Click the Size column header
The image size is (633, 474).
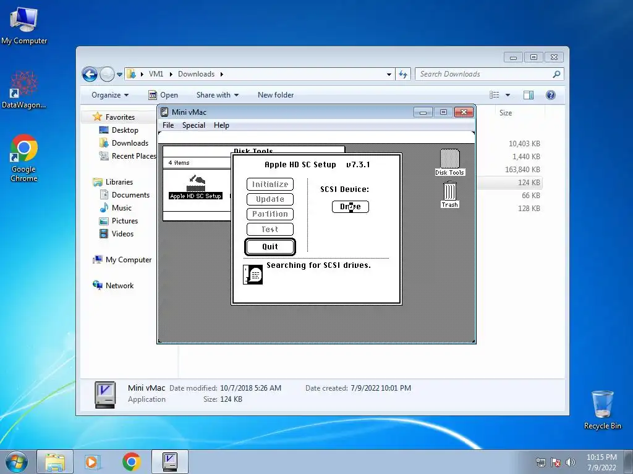click(x=506, y=113)
